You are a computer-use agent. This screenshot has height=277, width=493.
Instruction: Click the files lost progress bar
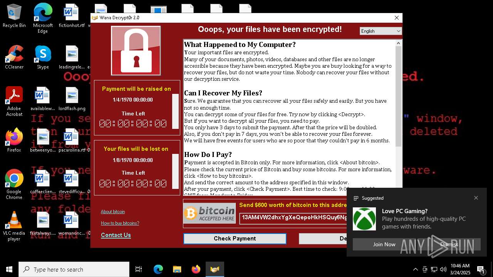(x=175, y=171)
